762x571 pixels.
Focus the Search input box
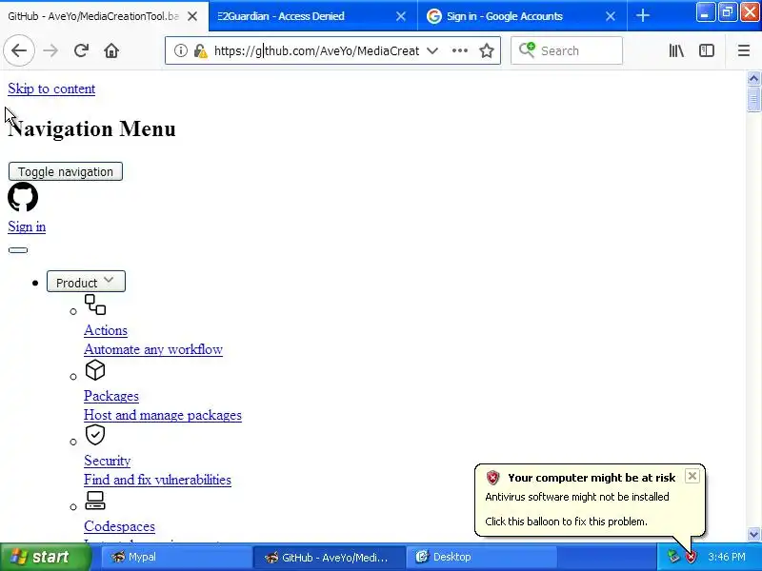pyautogui.click(x=567, y=50)
